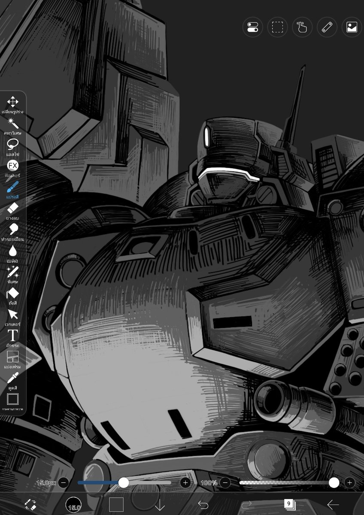
Task: Select the Blur droplet tool
Action: tap(12, 254)
